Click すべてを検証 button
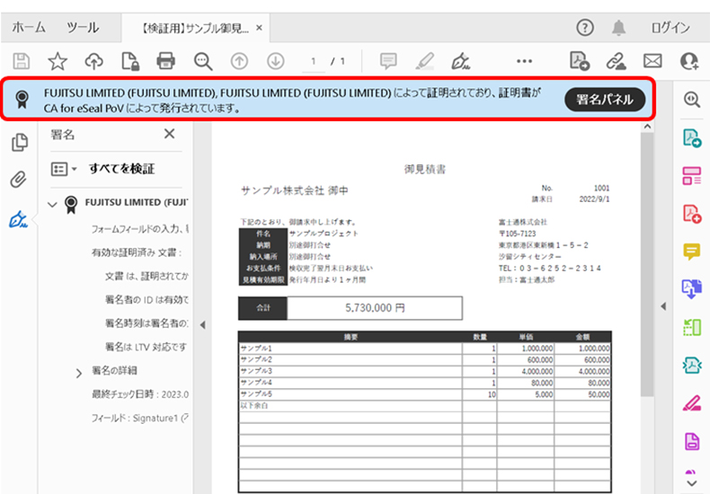The width and height of the screenshot is (710, 494). click(x=122, y=169)
